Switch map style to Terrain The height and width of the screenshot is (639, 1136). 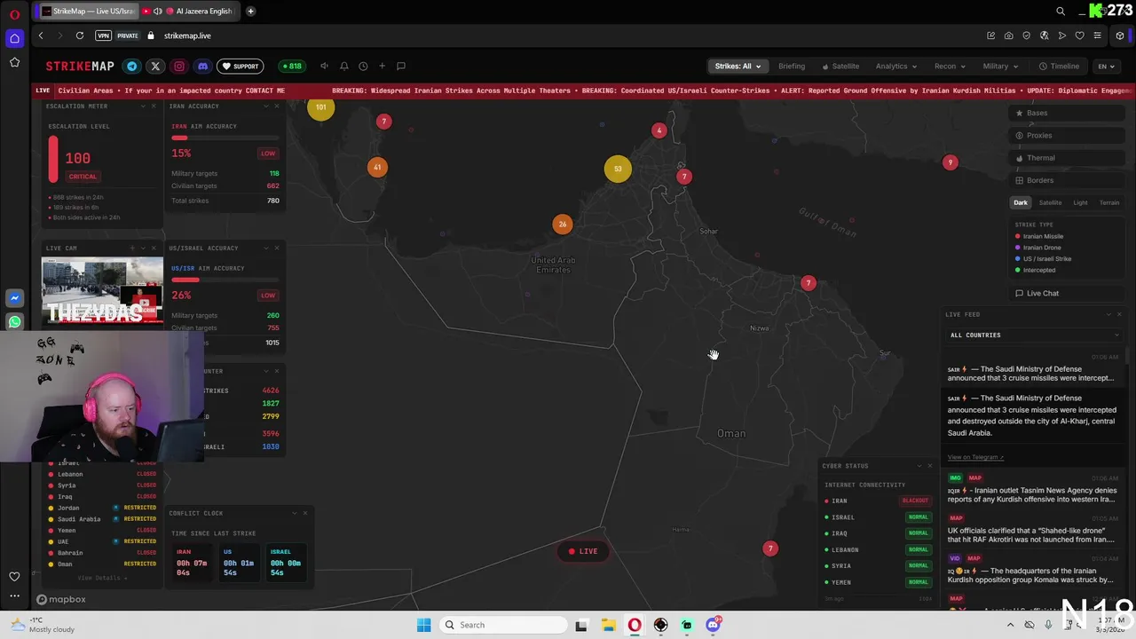click(x=1109, y=202)
